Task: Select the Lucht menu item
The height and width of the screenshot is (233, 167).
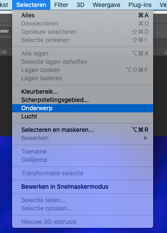Action: click(82, 116)
